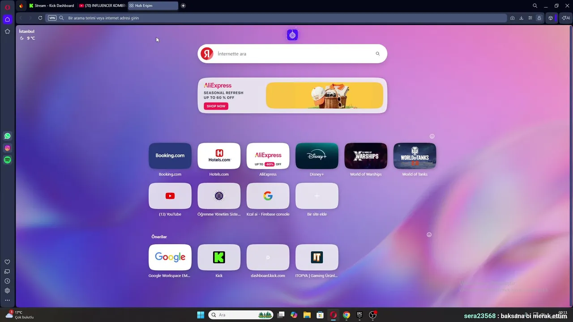Open the AI assistant button
The image size is (573, 322).
[566, 18]
